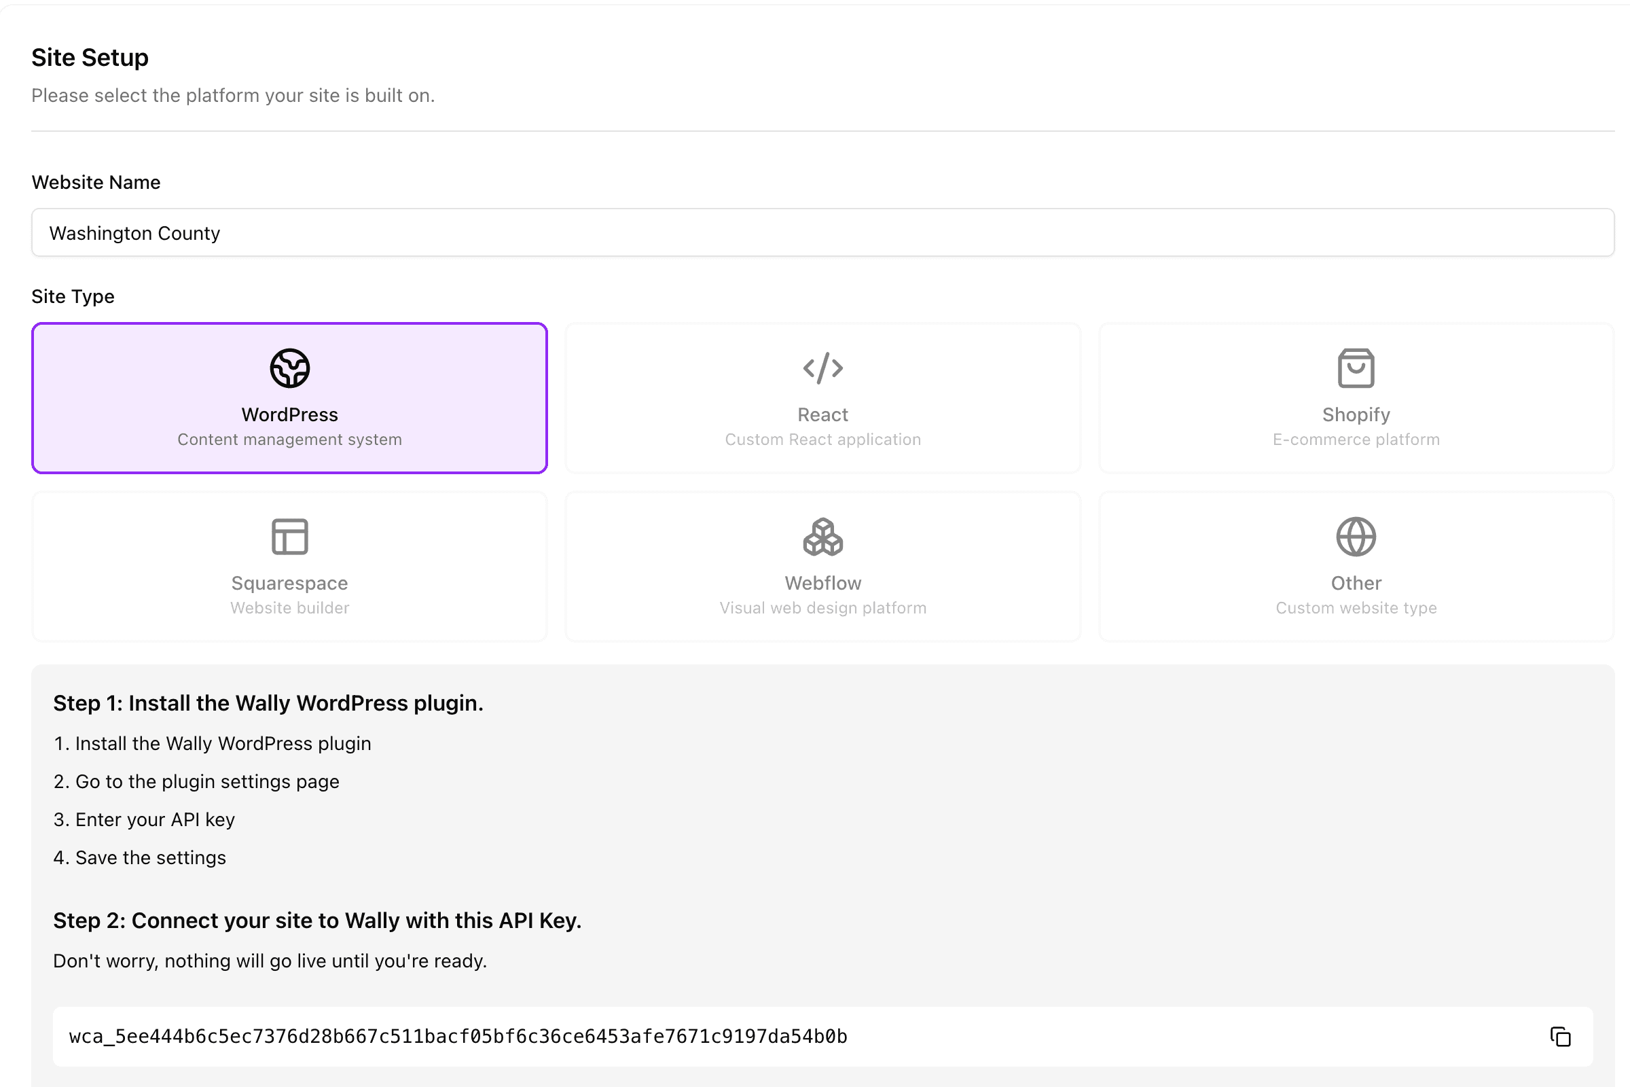Click the React code brackets icon

822,368
